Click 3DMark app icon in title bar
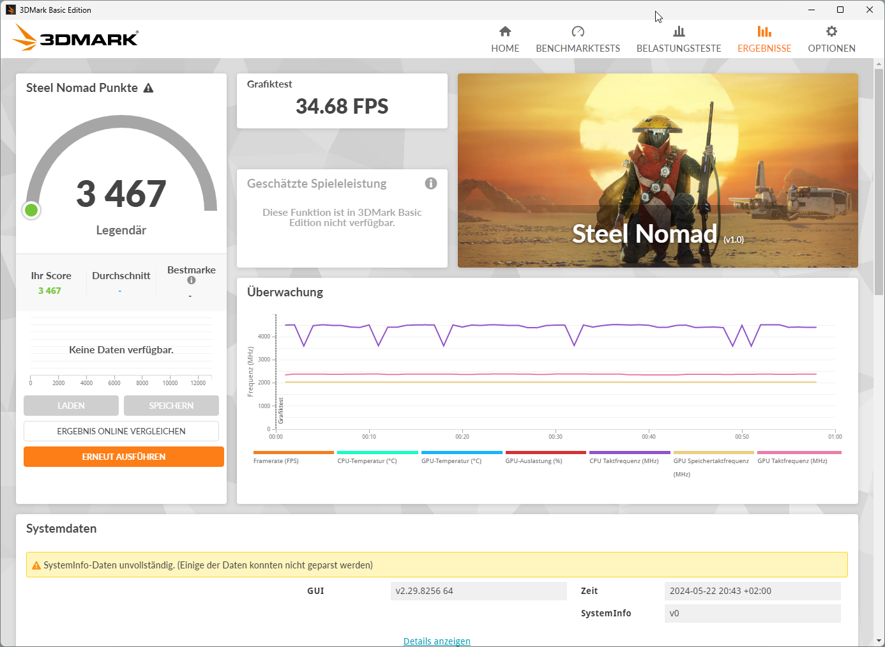The height and width of the screenshot is (647, 885). 10,10
